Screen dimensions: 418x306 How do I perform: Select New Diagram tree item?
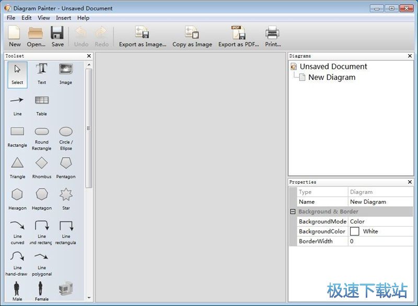click(332, 77)
